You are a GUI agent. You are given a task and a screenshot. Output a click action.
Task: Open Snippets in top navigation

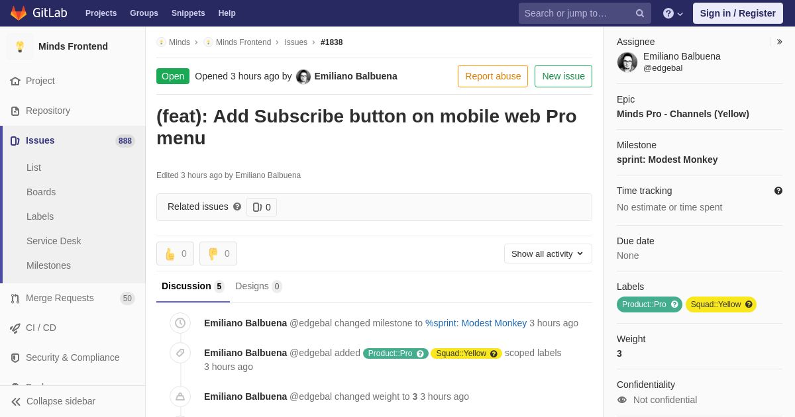188,13
